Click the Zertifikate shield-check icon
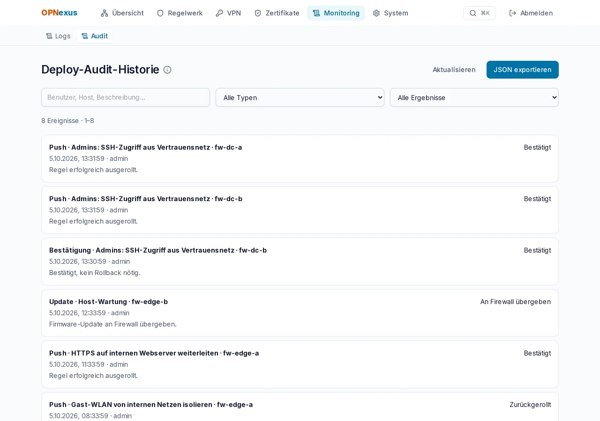The image size is (600, 421). pyautogui.click(x=258, y=13)
